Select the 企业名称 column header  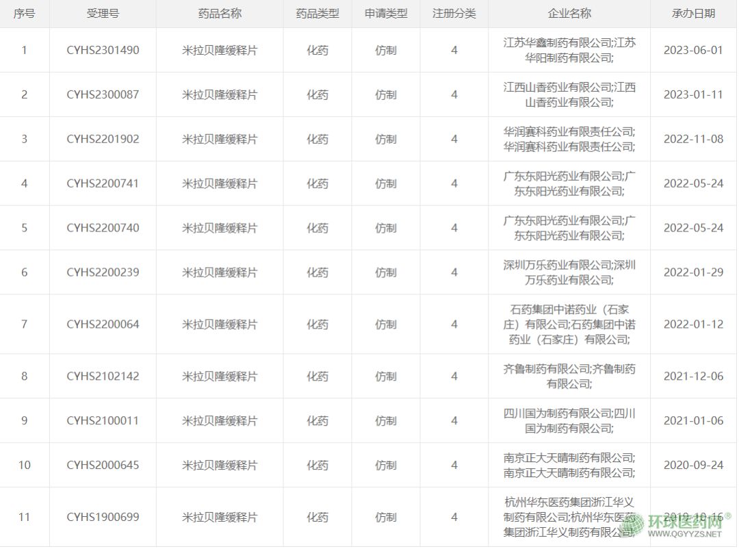point(569,14)
